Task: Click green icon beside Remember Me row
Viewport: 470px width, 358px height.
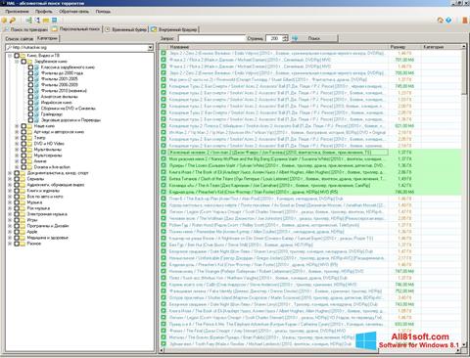Action: tap(164, 232)
